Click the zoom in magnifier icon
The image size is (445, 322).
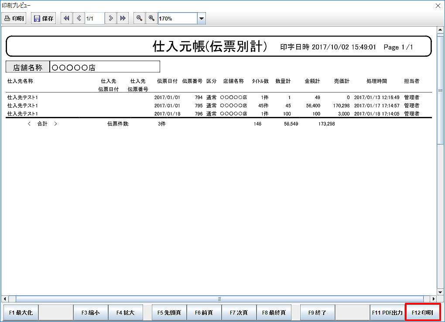151,18
